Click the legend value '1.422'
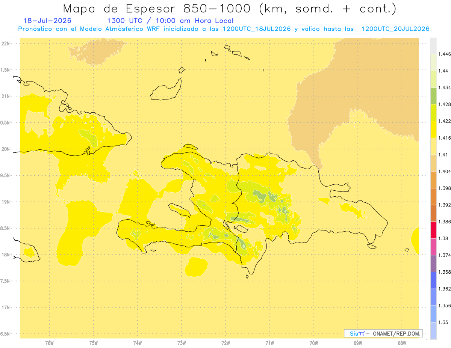The image size is (451, 348). click(x=445, y=121)
